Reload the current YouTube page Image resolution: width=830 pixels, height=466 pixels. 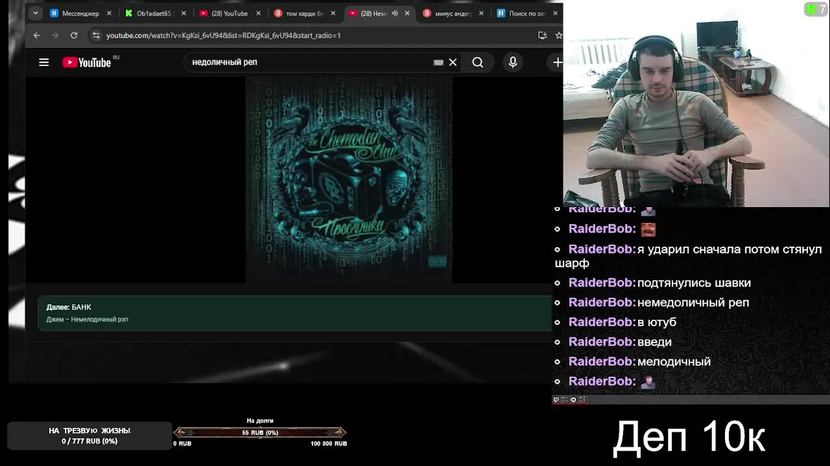coord(74,36)
